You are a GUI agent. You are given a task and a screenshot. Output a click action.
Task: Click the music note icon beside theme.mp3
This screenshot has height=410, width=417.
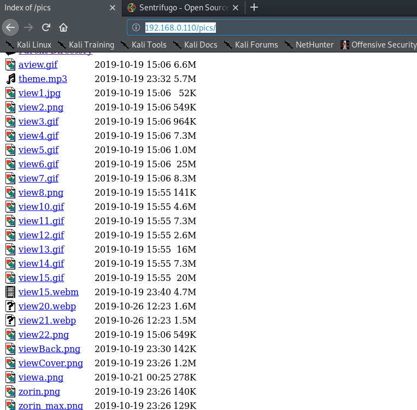coord(10,79)
